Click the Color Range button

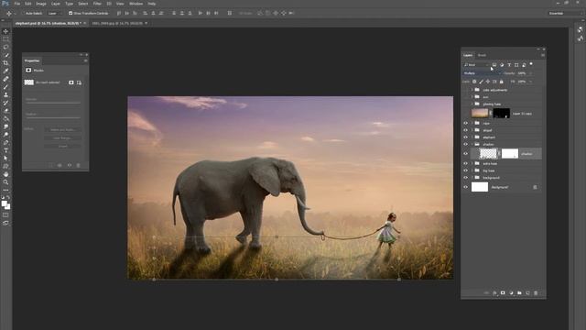point(62,137)
